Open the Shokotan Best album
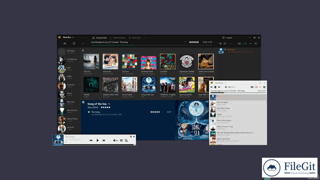This screenshot has height=180, width=320. [148, 62]
